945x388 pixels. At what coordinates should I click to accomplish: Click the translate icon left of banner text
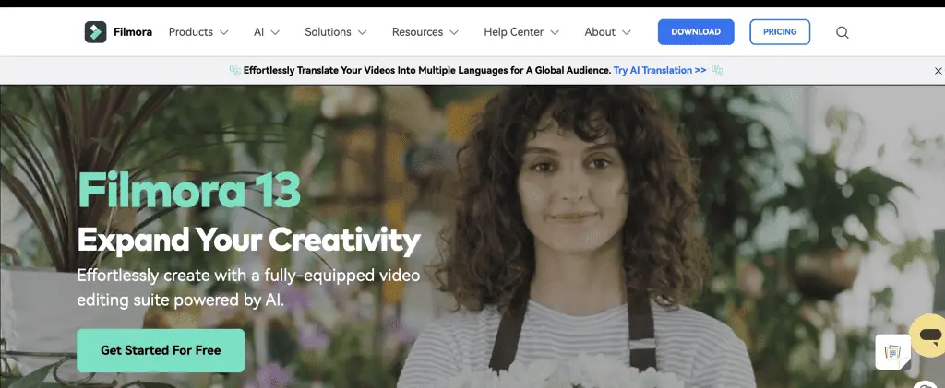coord(235,70)
